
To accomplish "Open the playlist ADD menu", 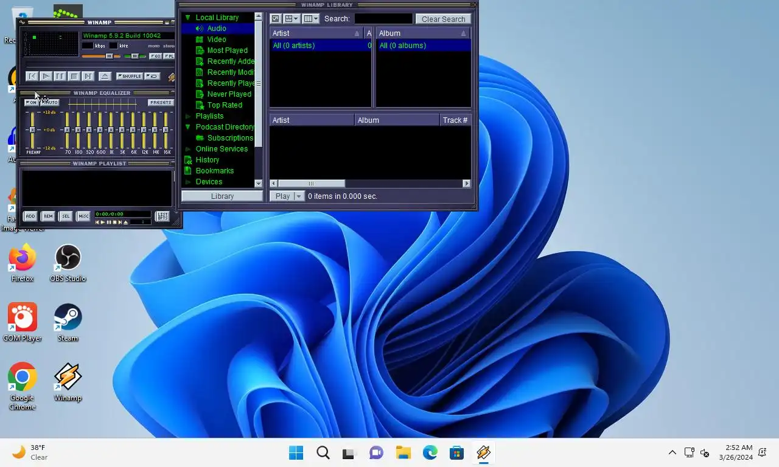I will click(30, 216).
